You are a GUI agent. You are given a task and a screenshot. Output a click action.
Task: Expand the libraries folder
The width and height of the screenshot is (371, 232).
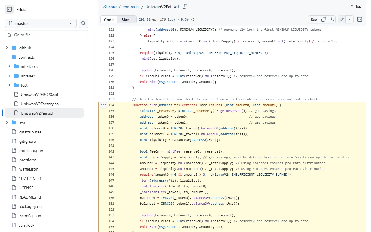tap(9, 76)
